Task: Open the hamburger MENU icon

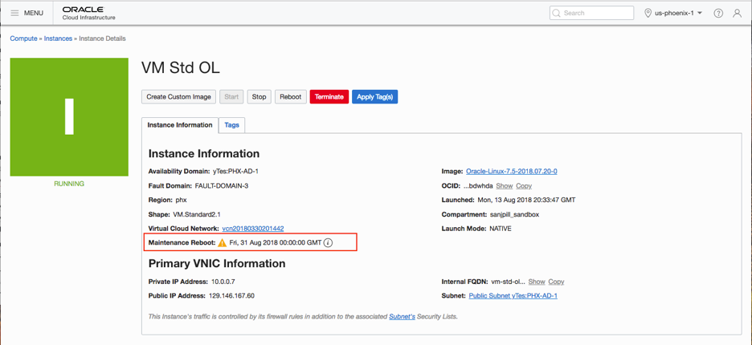Action: coord(15,13)
